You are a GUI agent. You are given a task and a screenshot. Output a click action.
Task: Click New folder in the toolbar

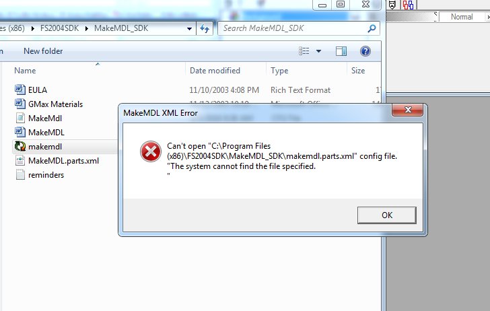coord(43,51)
